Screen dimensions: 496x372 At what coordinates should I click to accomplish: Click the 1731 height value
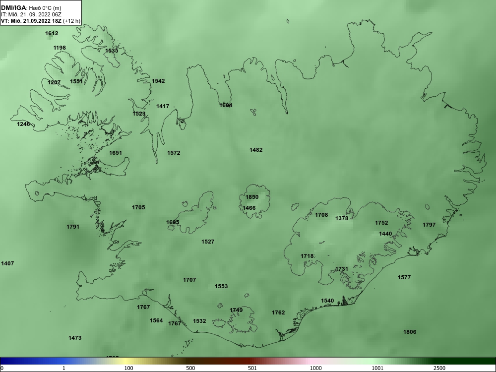click(x=342, y=269)
